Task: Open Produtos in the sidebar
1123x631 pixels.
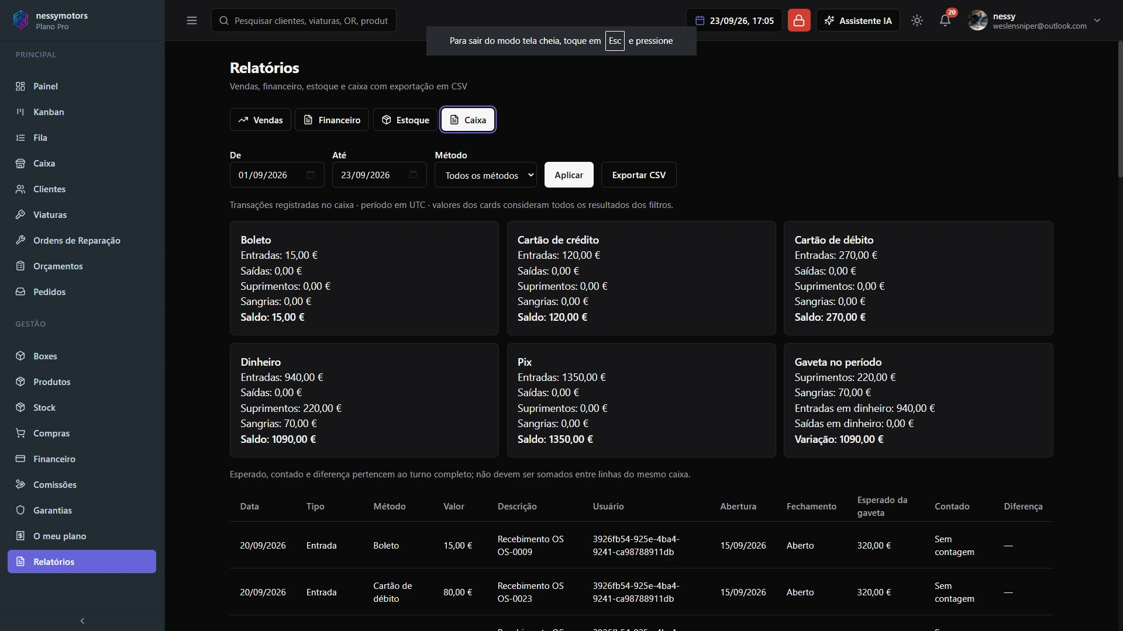Action: pos(82,382)
